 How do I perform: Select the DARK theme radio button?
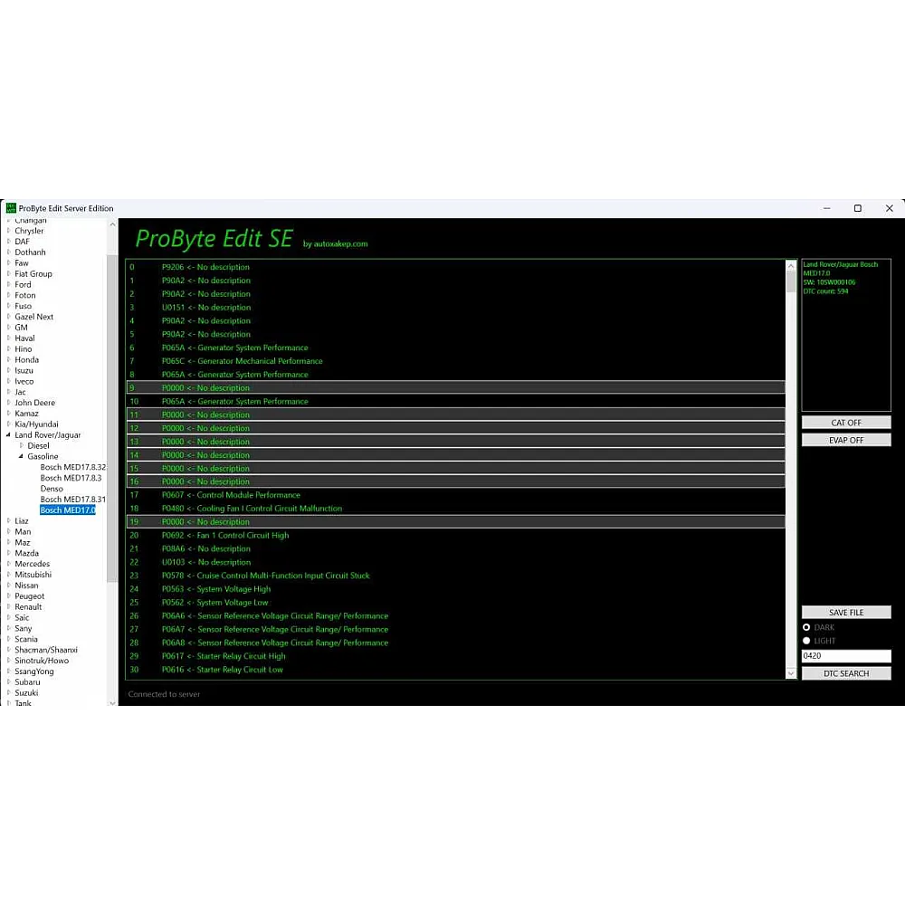(x=806, y=627)
